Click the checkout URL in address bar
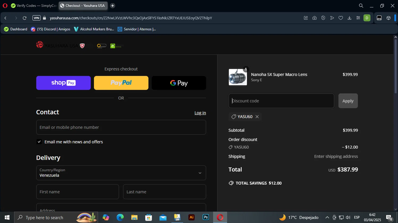This screenshot has width=398, height=223. click(x=131, y=18)
